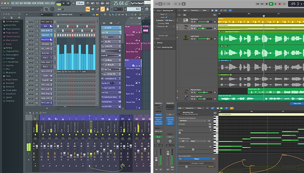This screenshot has height=173, width=304.
Task: Click the FL Studio stop button
Action: click(x=68, y=3)
